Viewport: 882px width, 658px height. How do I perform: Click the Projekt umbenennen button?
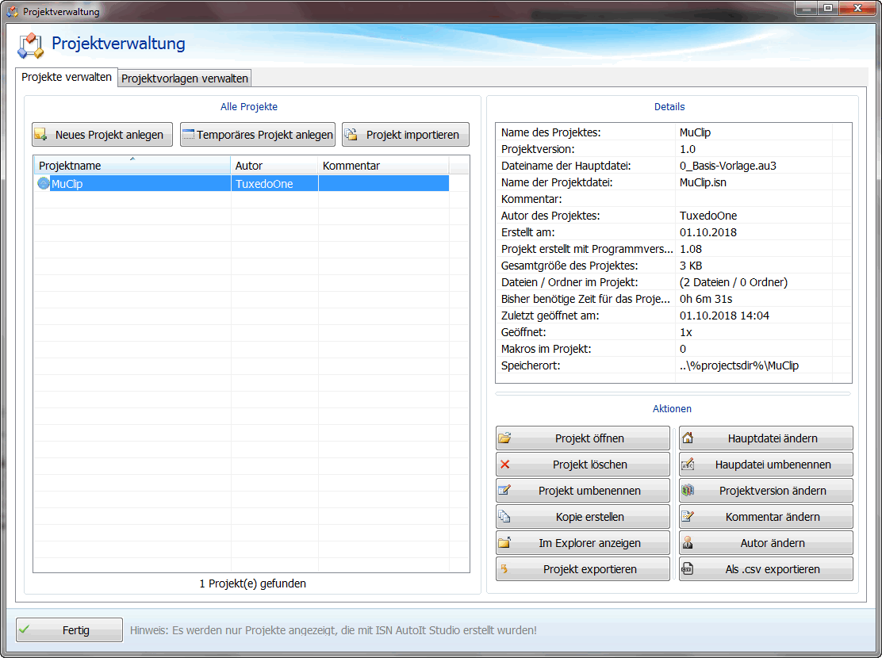582,491
